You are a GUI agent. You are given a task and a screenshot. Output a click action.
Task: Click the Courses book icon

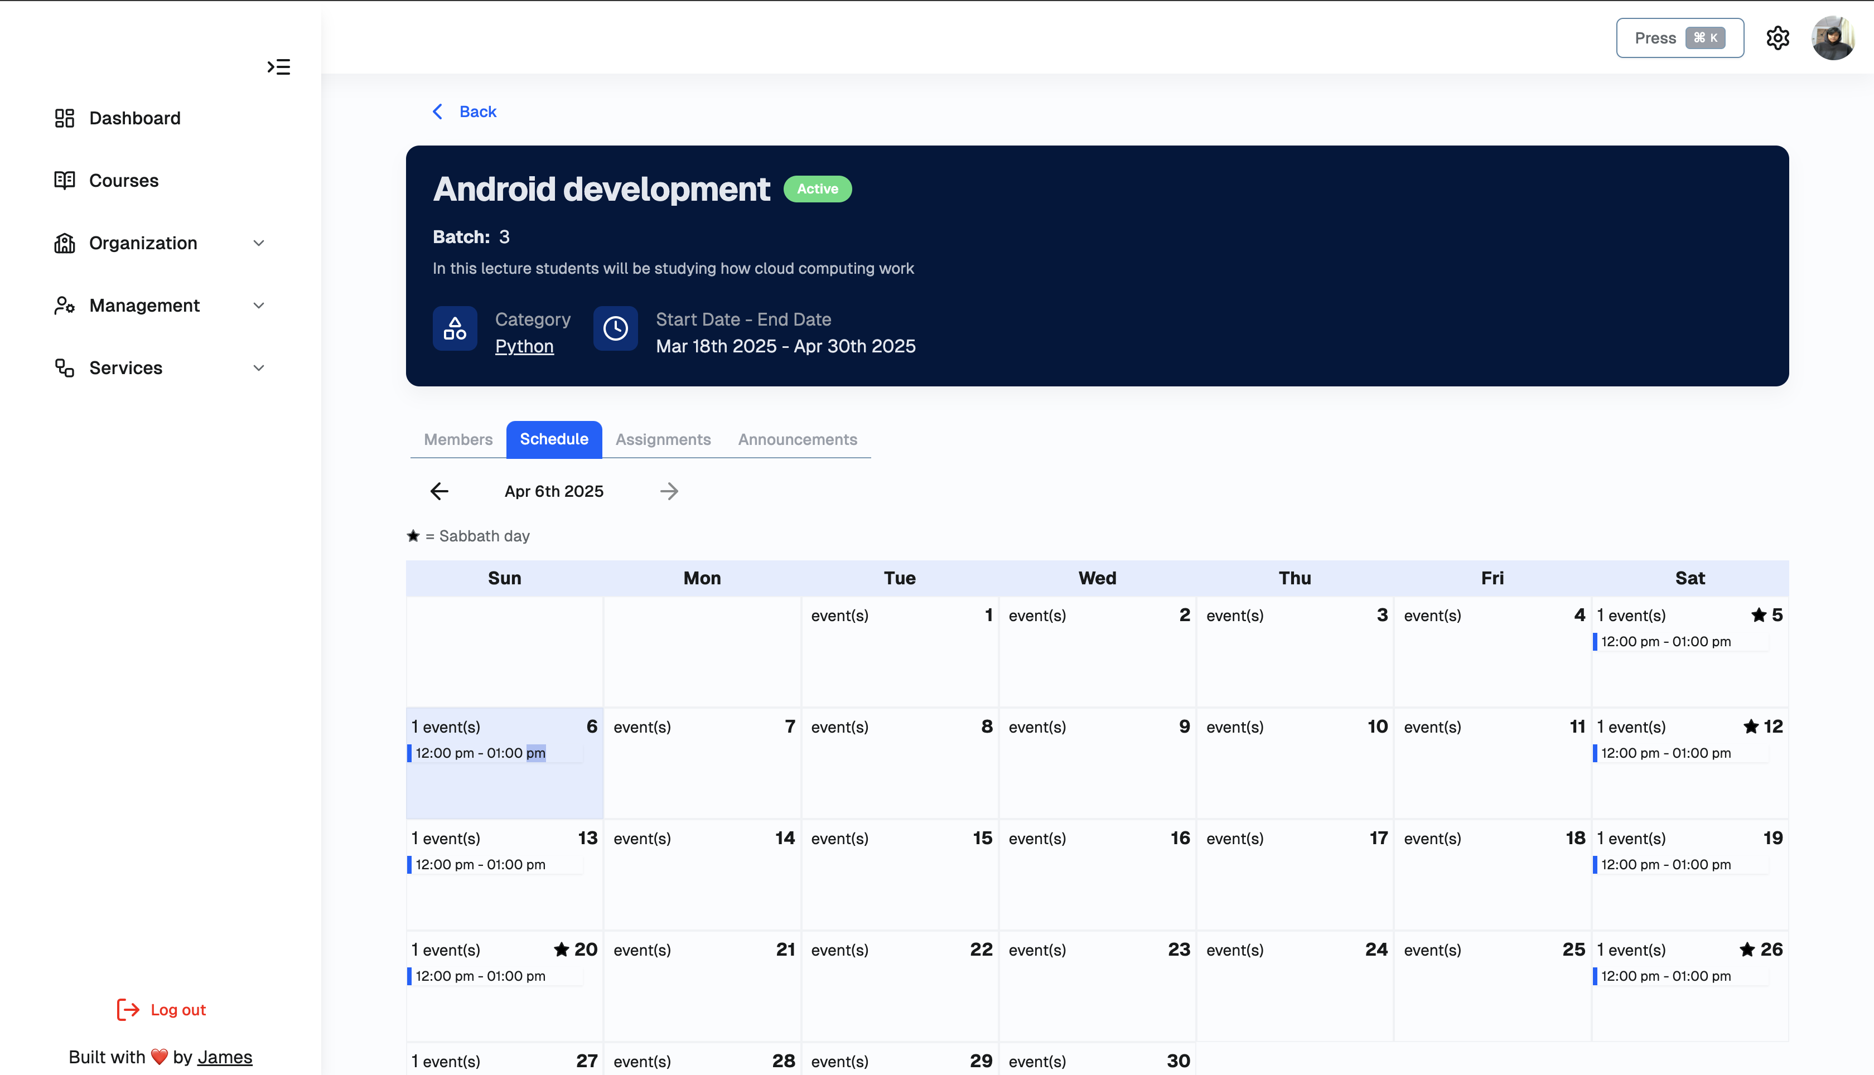pyautogui.click(x=64, y=180)
